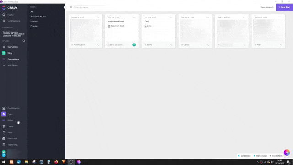Search spaces with the magnifier icon
The height and width of the screenshot is (165, 293).
(24, 41)
